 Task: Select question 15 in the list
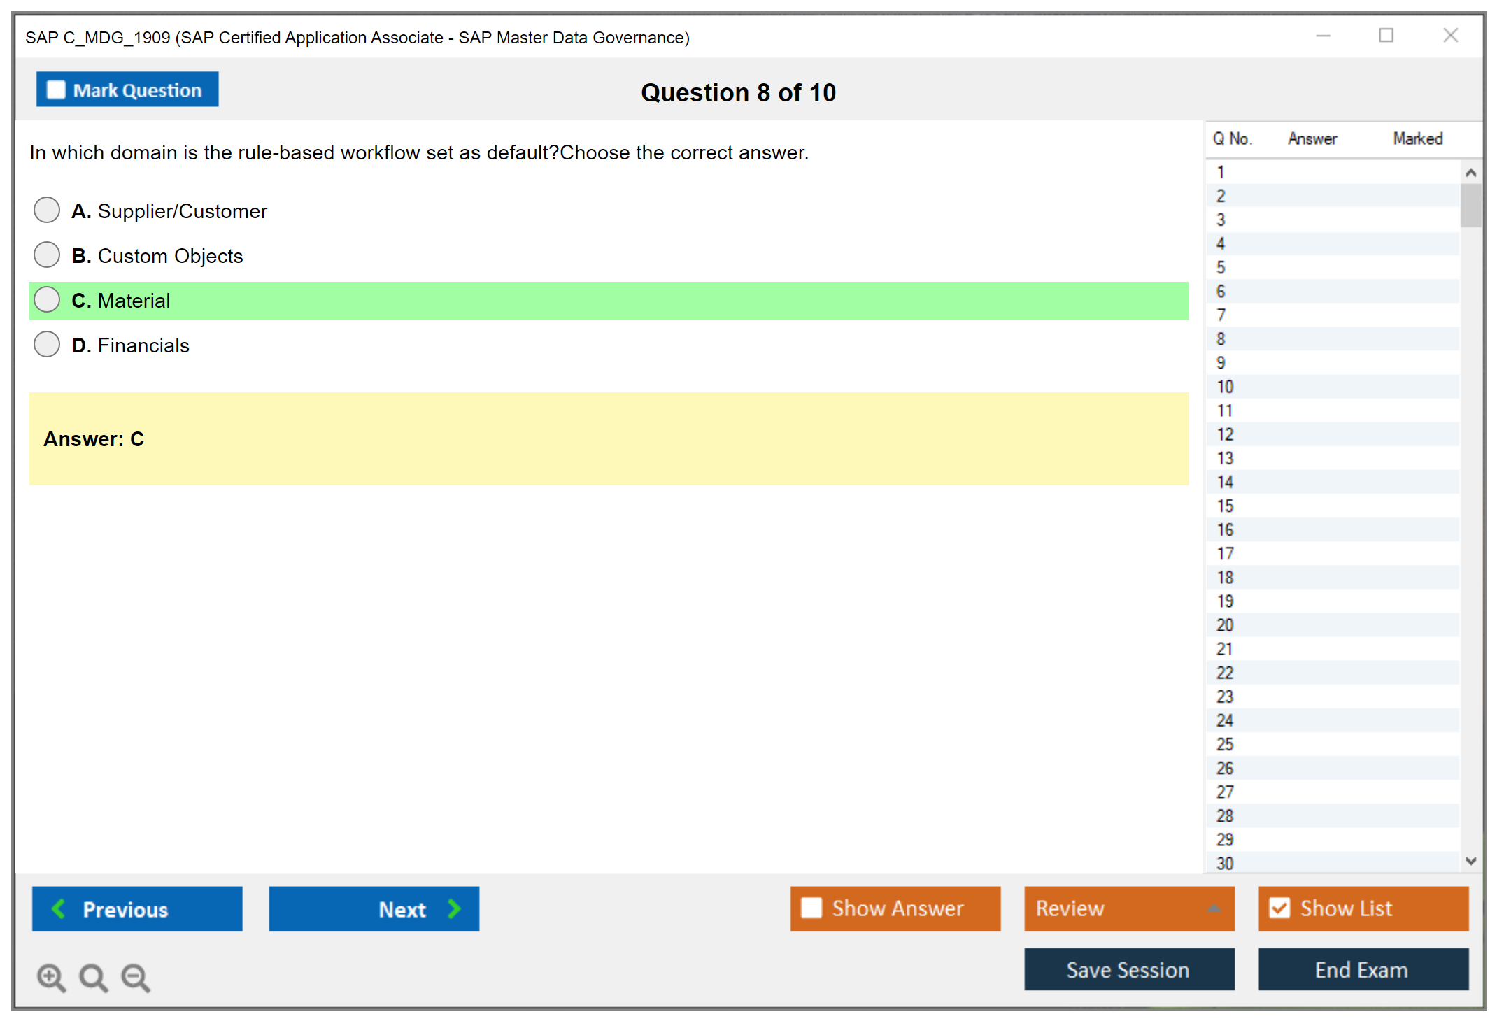tap(1225, 506)
